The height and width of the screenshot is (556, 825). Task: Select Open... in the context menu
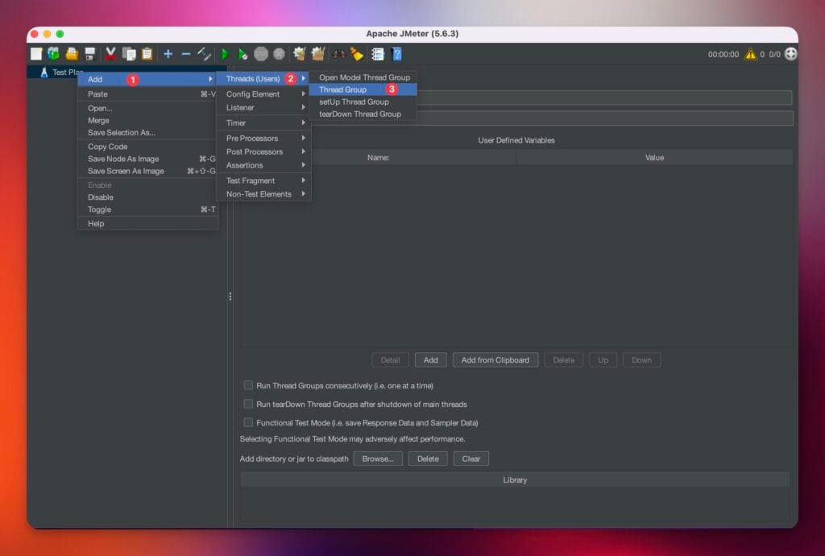[148, 108]
